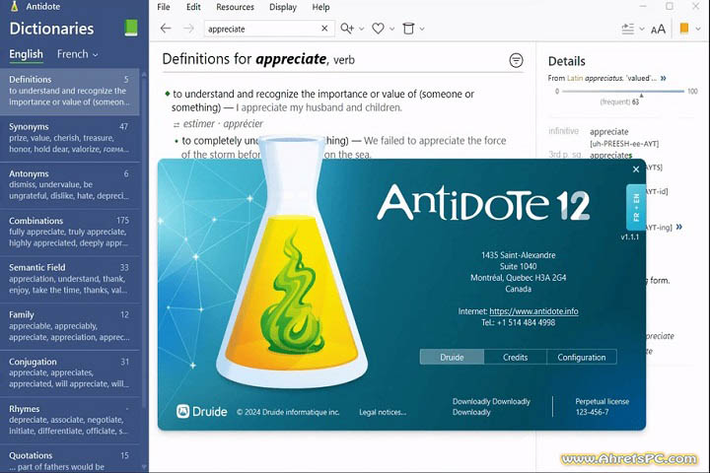Click the heart favorites icon
The image size is (710, 473).
pyautogui.click(x=378, y=29)
